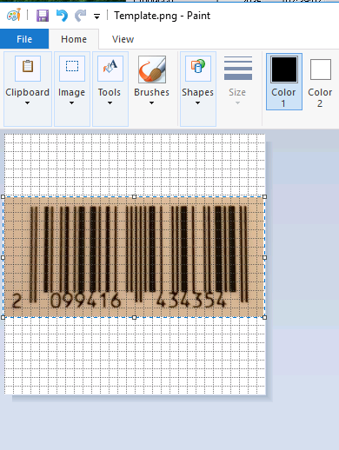The image size is (339, 450).
Task: Open the Size line thickness icon
Action: coord(238,69)
